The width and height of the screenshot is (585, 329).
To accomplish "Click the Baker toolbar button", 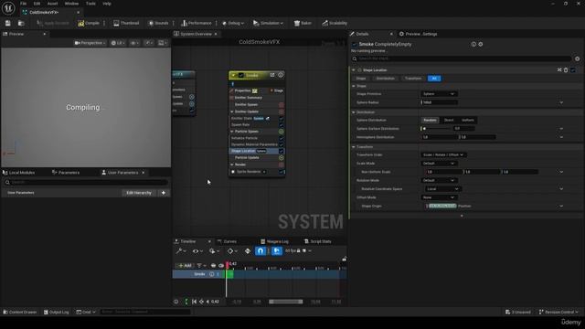I will [x=303, y=23].
